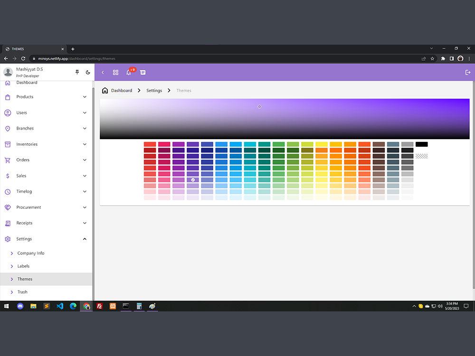Image resolution: width=475 pixels, height=356 pixels.
Task: Pick the brown swatch in top row
Action: pos(379,144)
